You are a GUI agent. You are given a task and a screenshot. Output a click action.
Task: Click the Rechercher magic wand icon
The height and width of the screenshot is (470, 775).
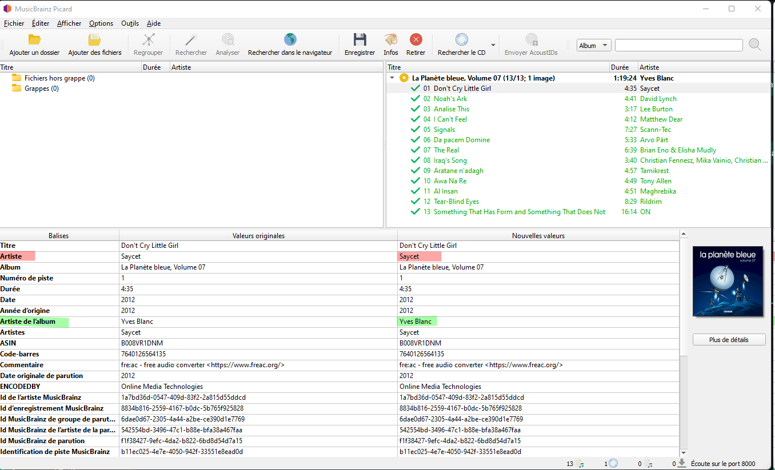pyautogui.click(x=191, y=39)
